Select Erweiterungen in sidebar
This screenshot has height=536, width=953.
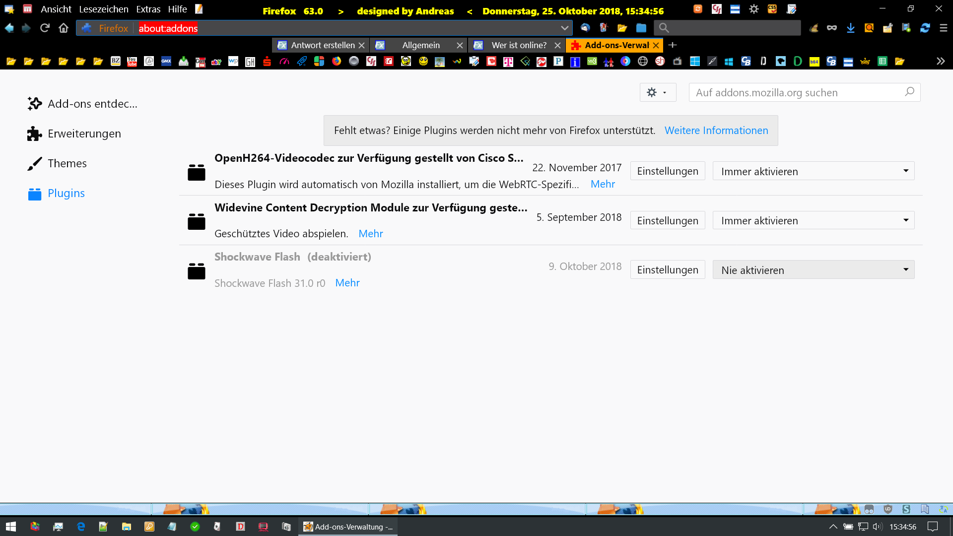(84, 134)
